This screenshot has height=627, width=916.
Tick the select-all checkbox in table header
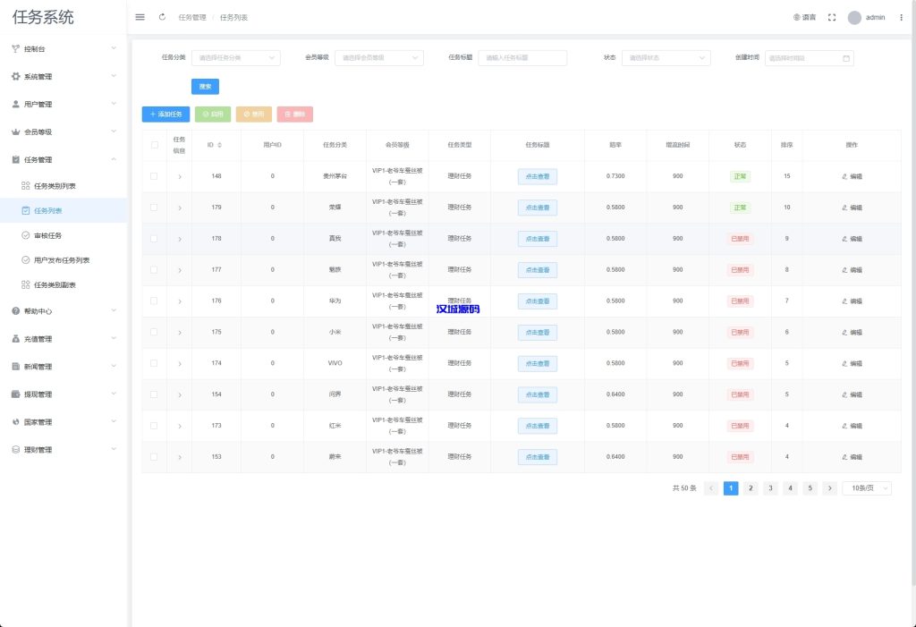click(x=154, y=145)
